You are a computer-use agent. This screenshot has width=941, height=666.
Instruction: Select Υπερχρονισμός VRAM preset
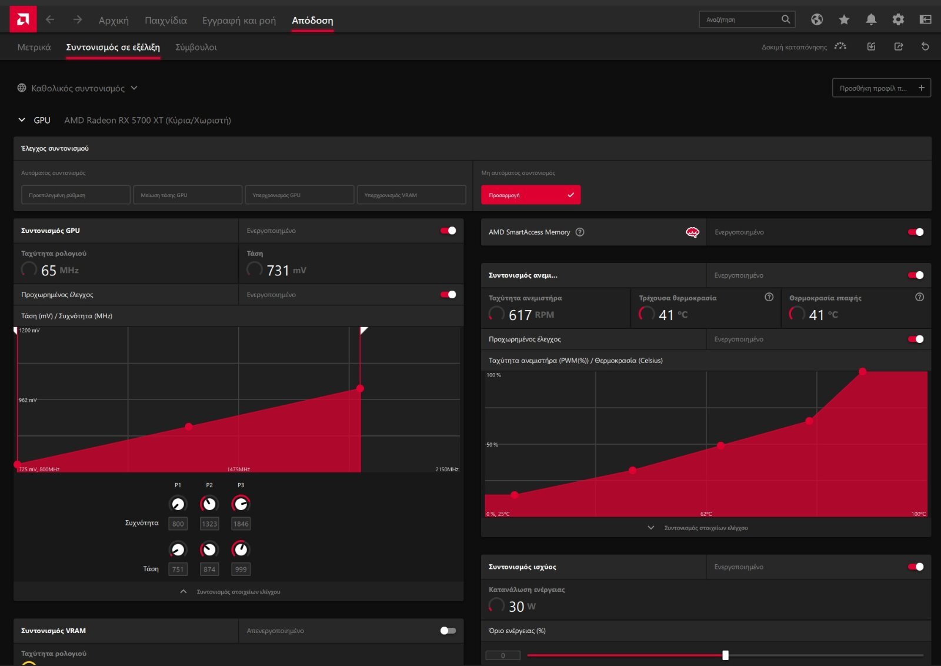pyautogui.click(x=412, y=195)
